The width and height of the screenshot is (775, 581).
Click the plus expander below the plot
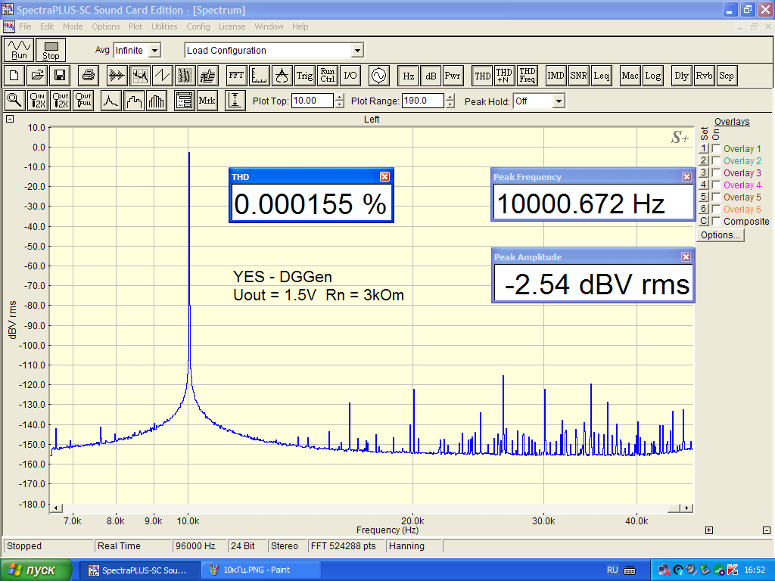[x=708, y=530]
